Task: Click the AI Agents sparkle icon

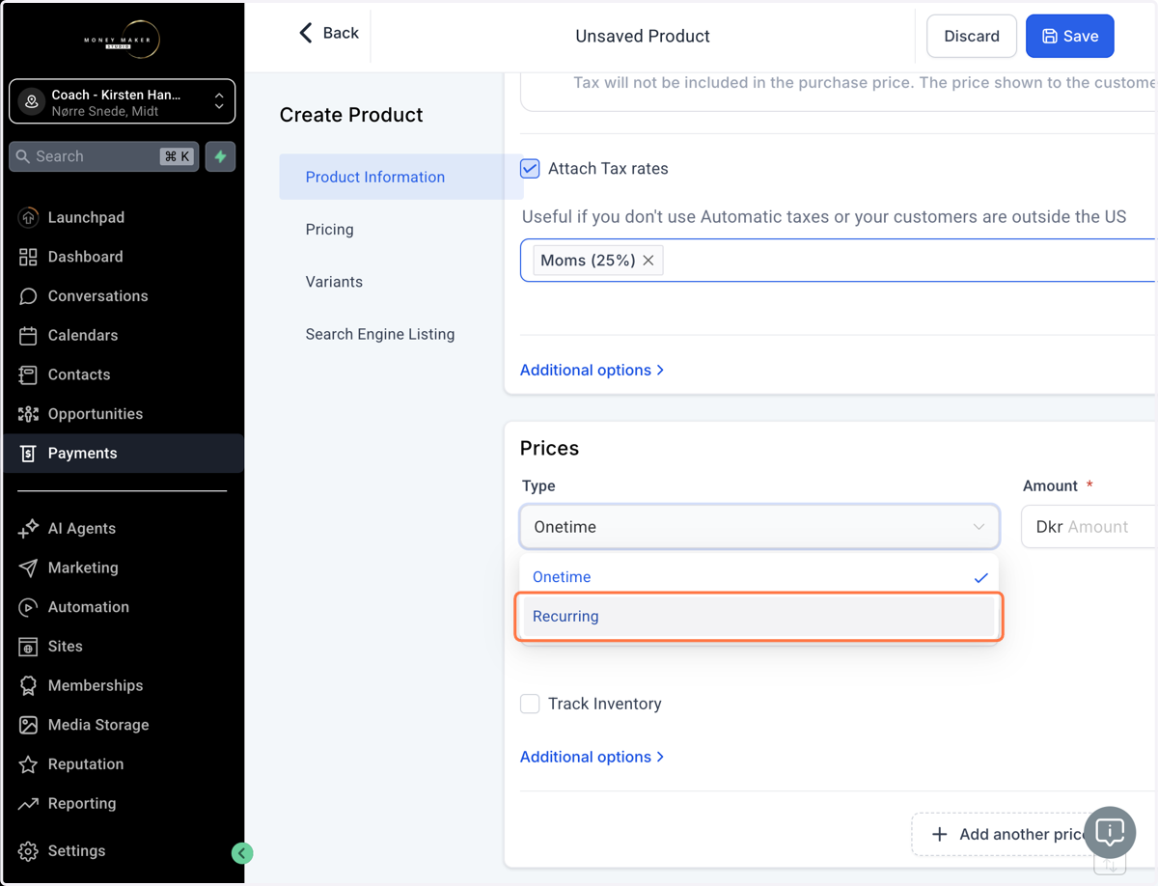Action: (x=28, y=528)
